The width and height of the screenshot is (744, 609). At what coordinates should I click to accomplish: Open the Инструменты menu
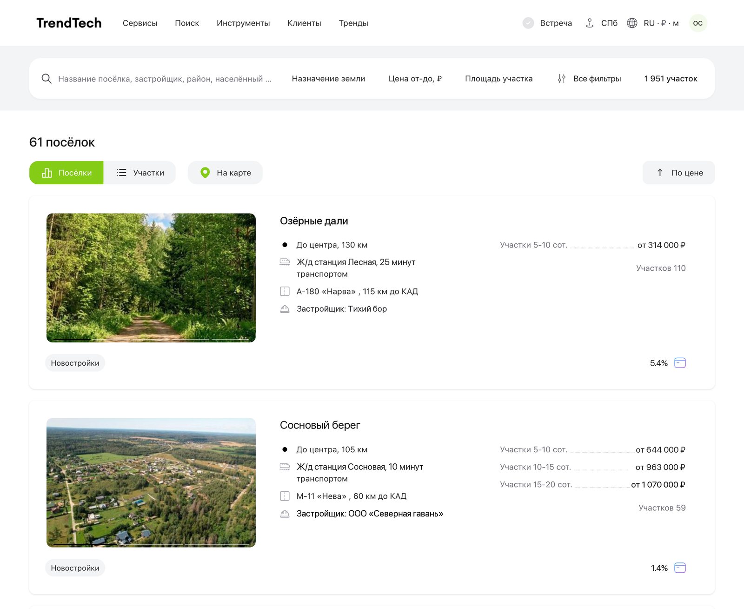(243, 23)
